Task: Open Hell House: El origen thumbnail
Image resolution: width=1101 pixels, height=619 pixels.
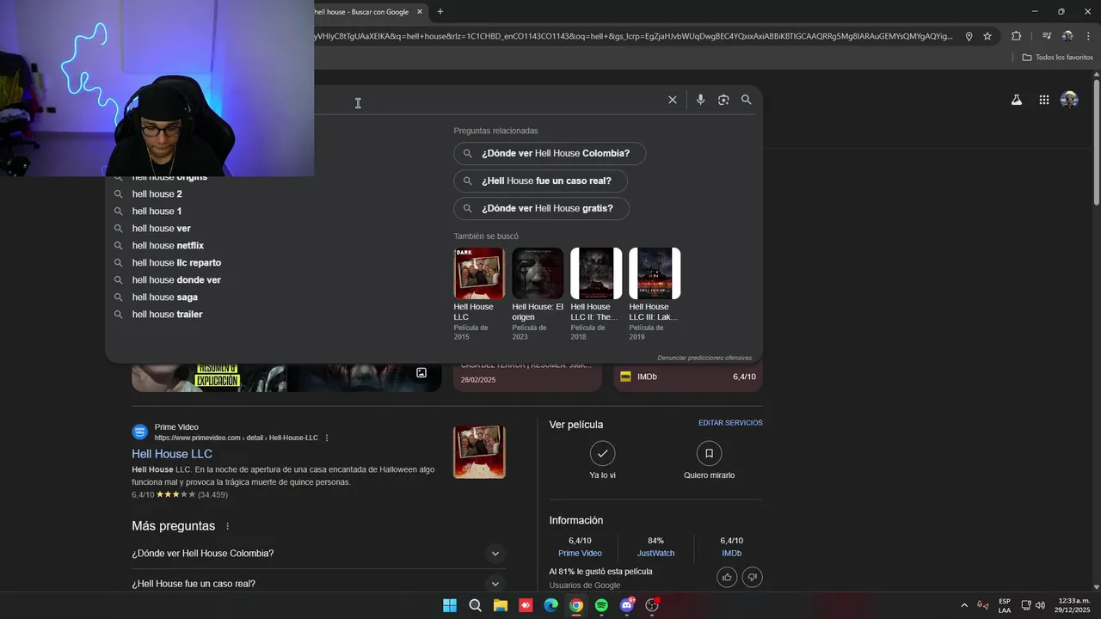Action: 538,273
